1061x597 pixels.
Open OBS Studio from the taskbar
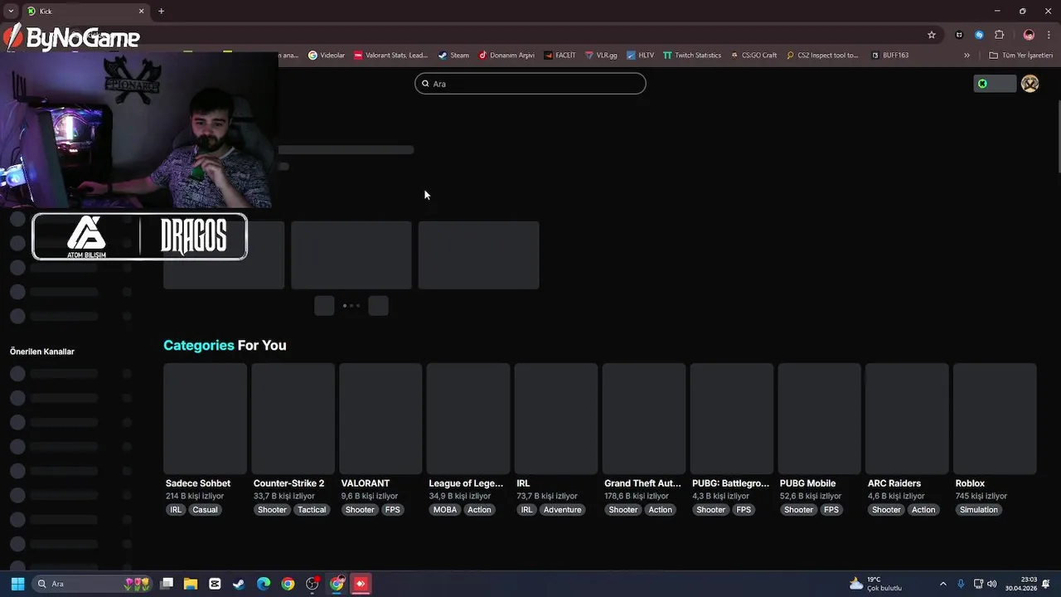click(312, 584)
